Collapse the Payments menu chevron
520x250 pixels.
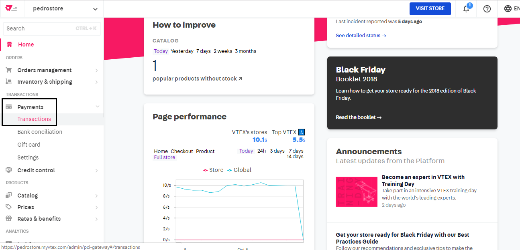click(97, 107)
